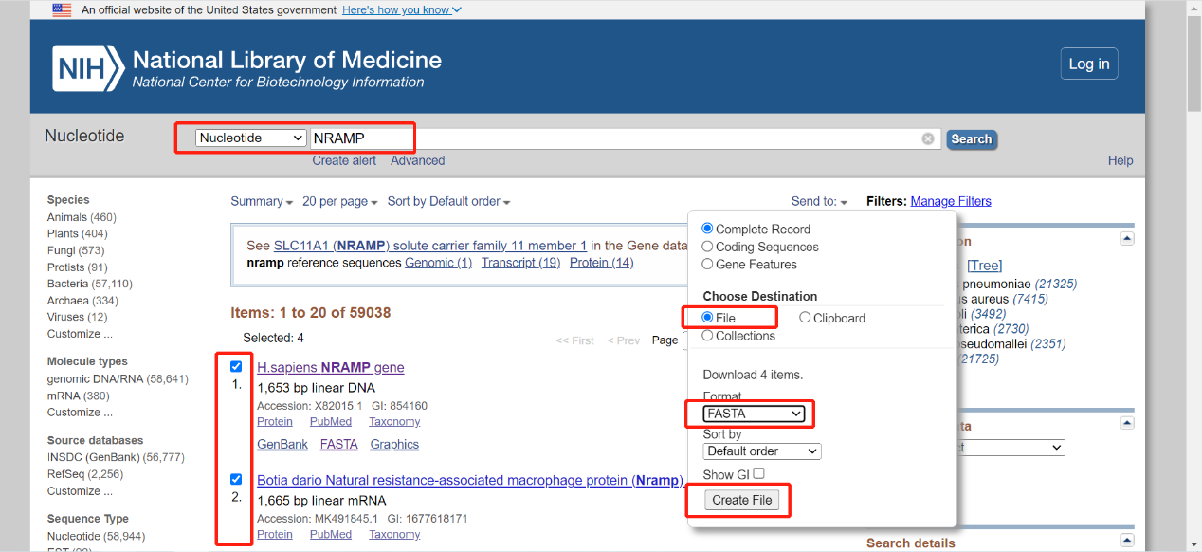Click the NIH logo icon
Screen dimensions: 1202x552
87,68
